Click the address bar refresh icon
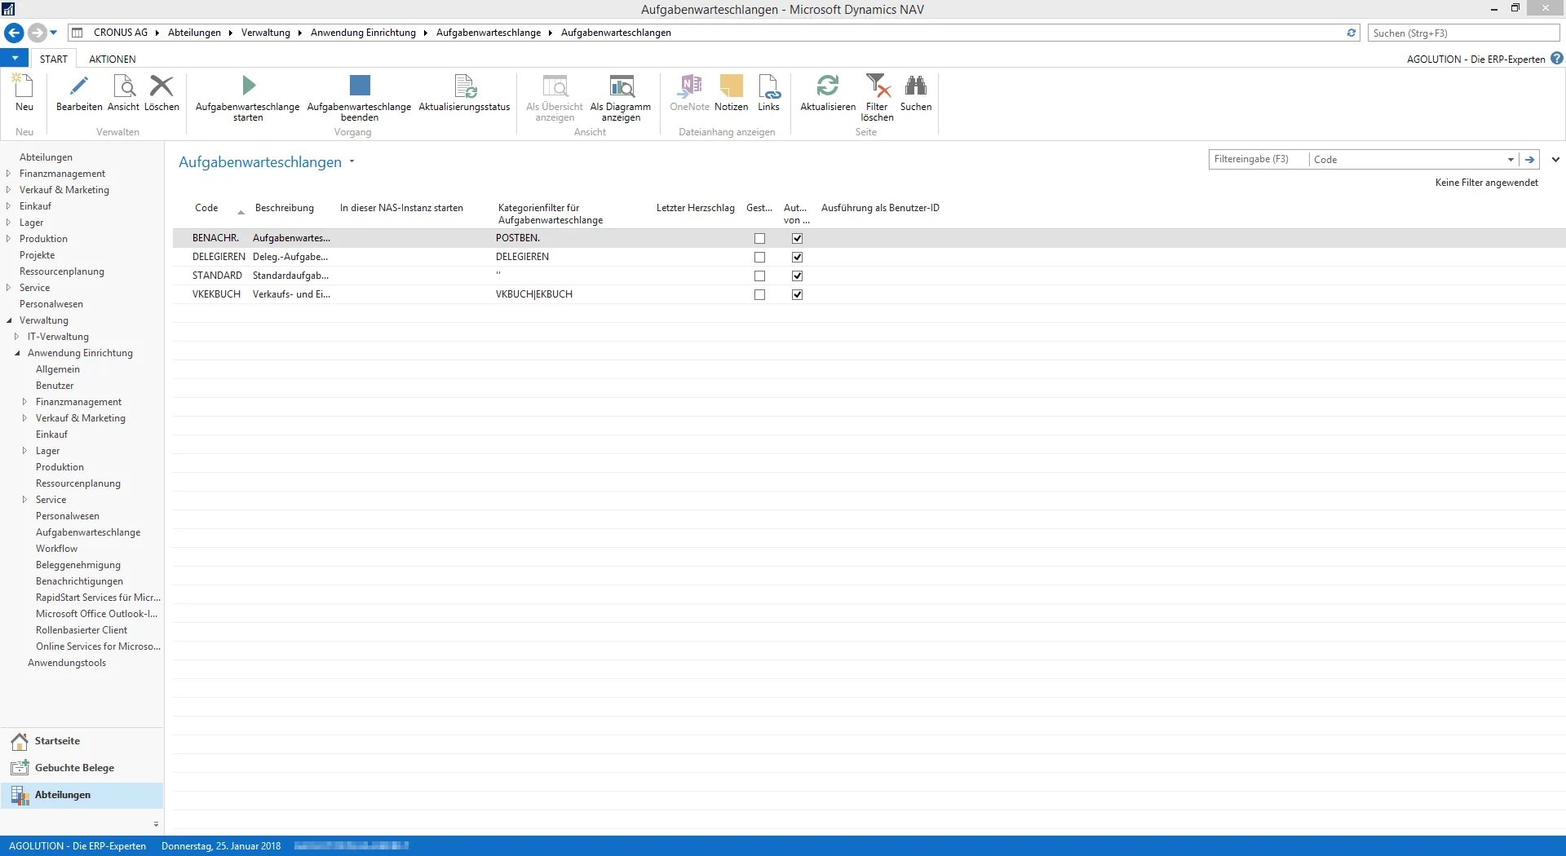Image resolution: width=1566 pixels, height=856 pixels. pos(1351,33)
